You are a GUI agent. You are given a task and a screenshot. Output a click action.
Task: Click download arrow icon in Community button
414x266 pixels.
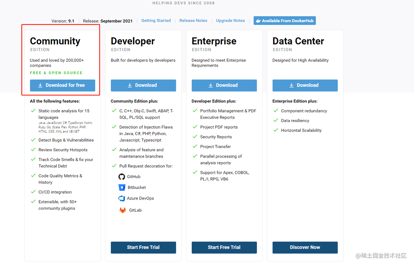coord(40,85)
